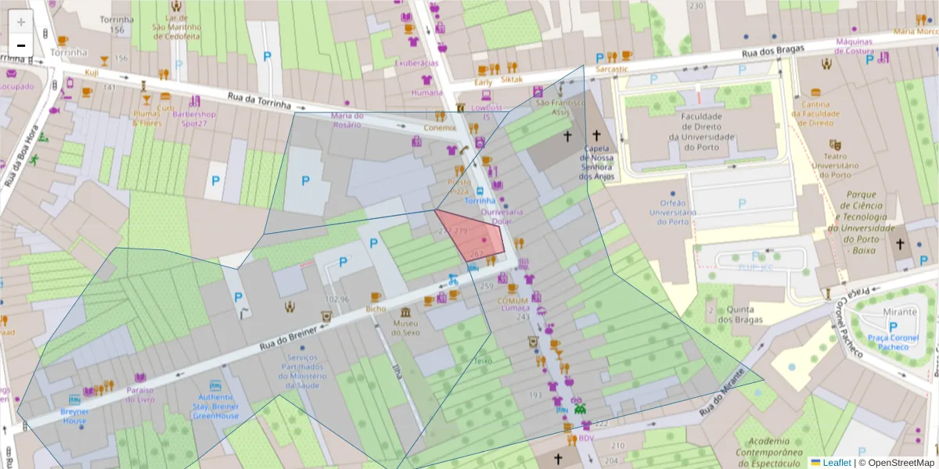939x469 pixels.
Task: Click the Torrinha bus stop icon
Action: 480,191
